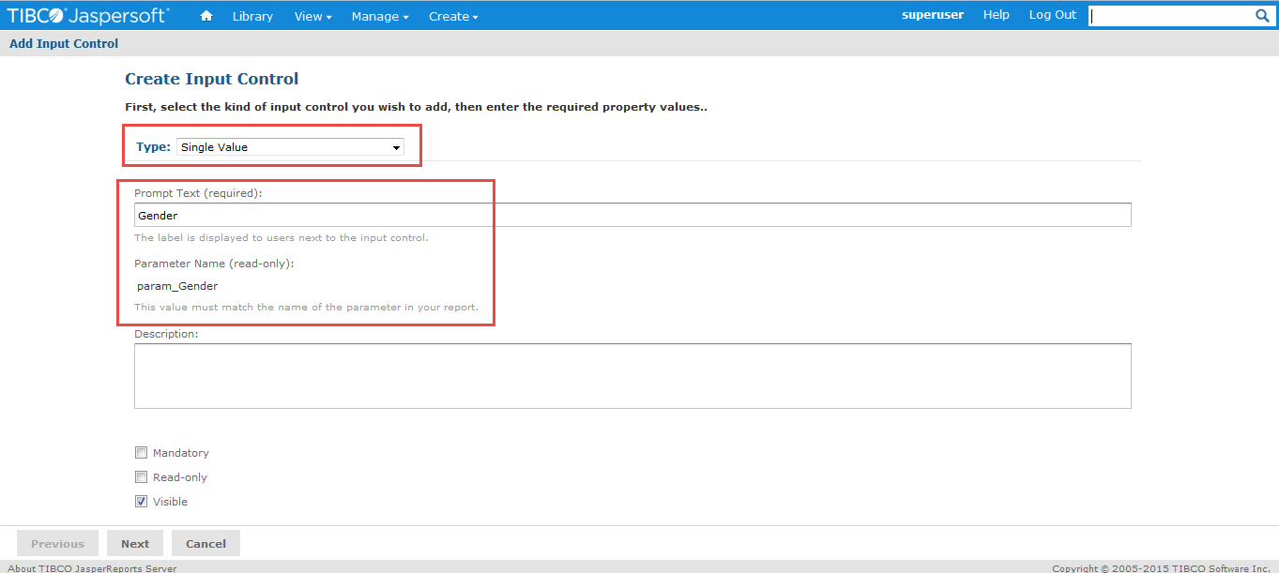Expand the View menu
This screenshot has width=1279, height=573.
[312, 15]
